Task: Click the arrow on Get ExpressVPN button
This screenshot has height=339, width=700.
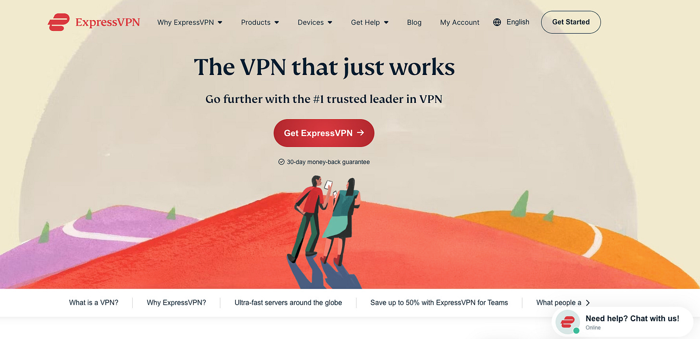Action: pyautogui.click(x=361, y=133)
